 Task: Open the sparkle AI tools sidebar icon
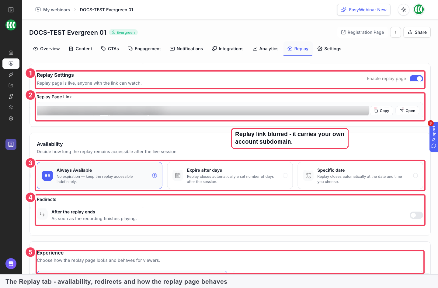coord(11,75)
